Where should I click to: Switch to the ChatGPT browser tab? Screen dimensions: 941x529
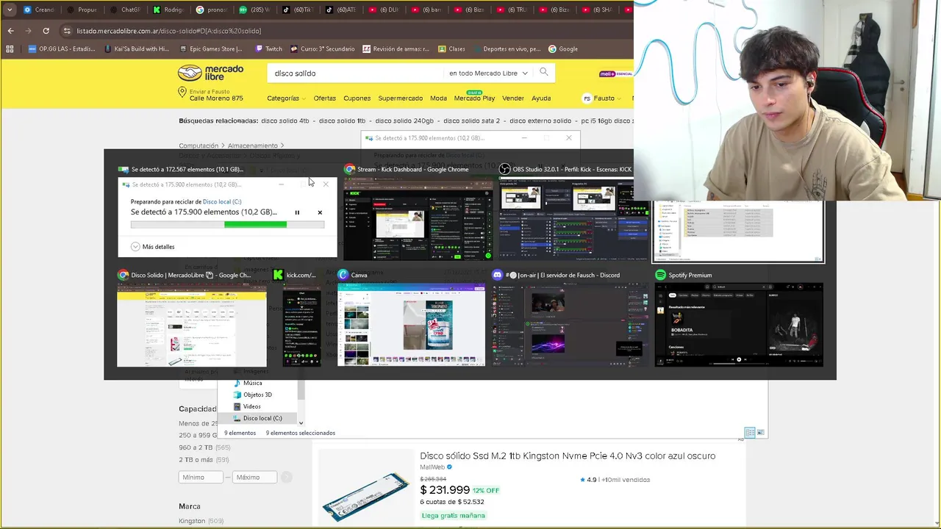[x=125, y=10]
